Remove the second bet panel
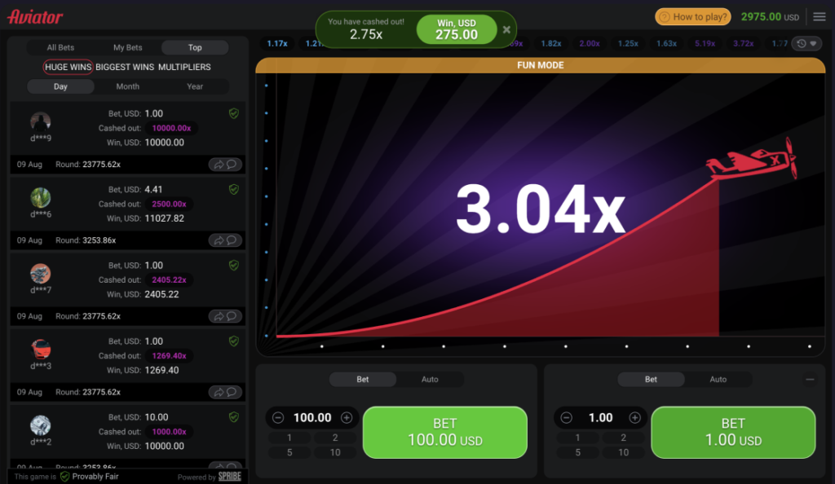The image size is (835, 484). click(810, 379)
